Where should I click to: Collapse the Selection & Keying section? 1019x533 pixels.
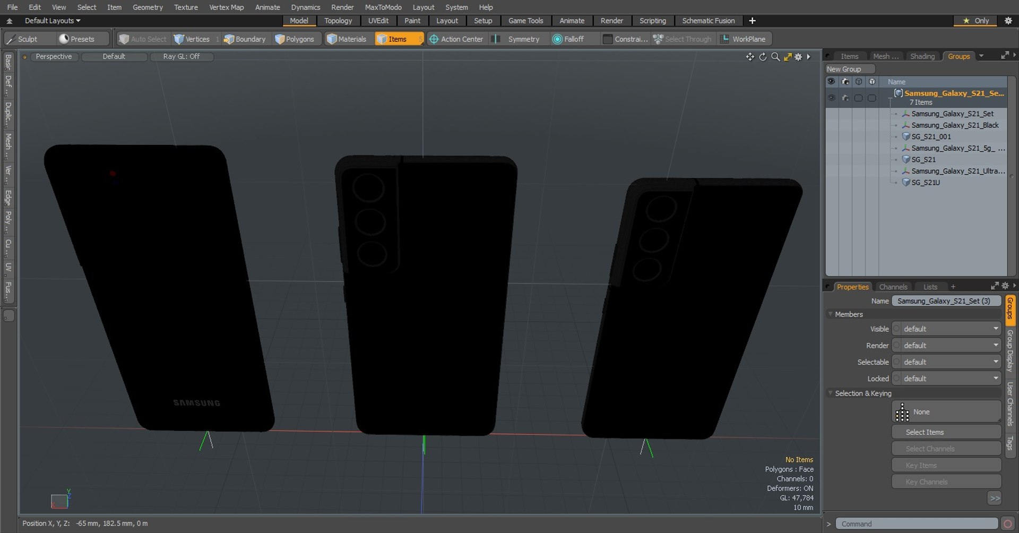click(831, 393)
